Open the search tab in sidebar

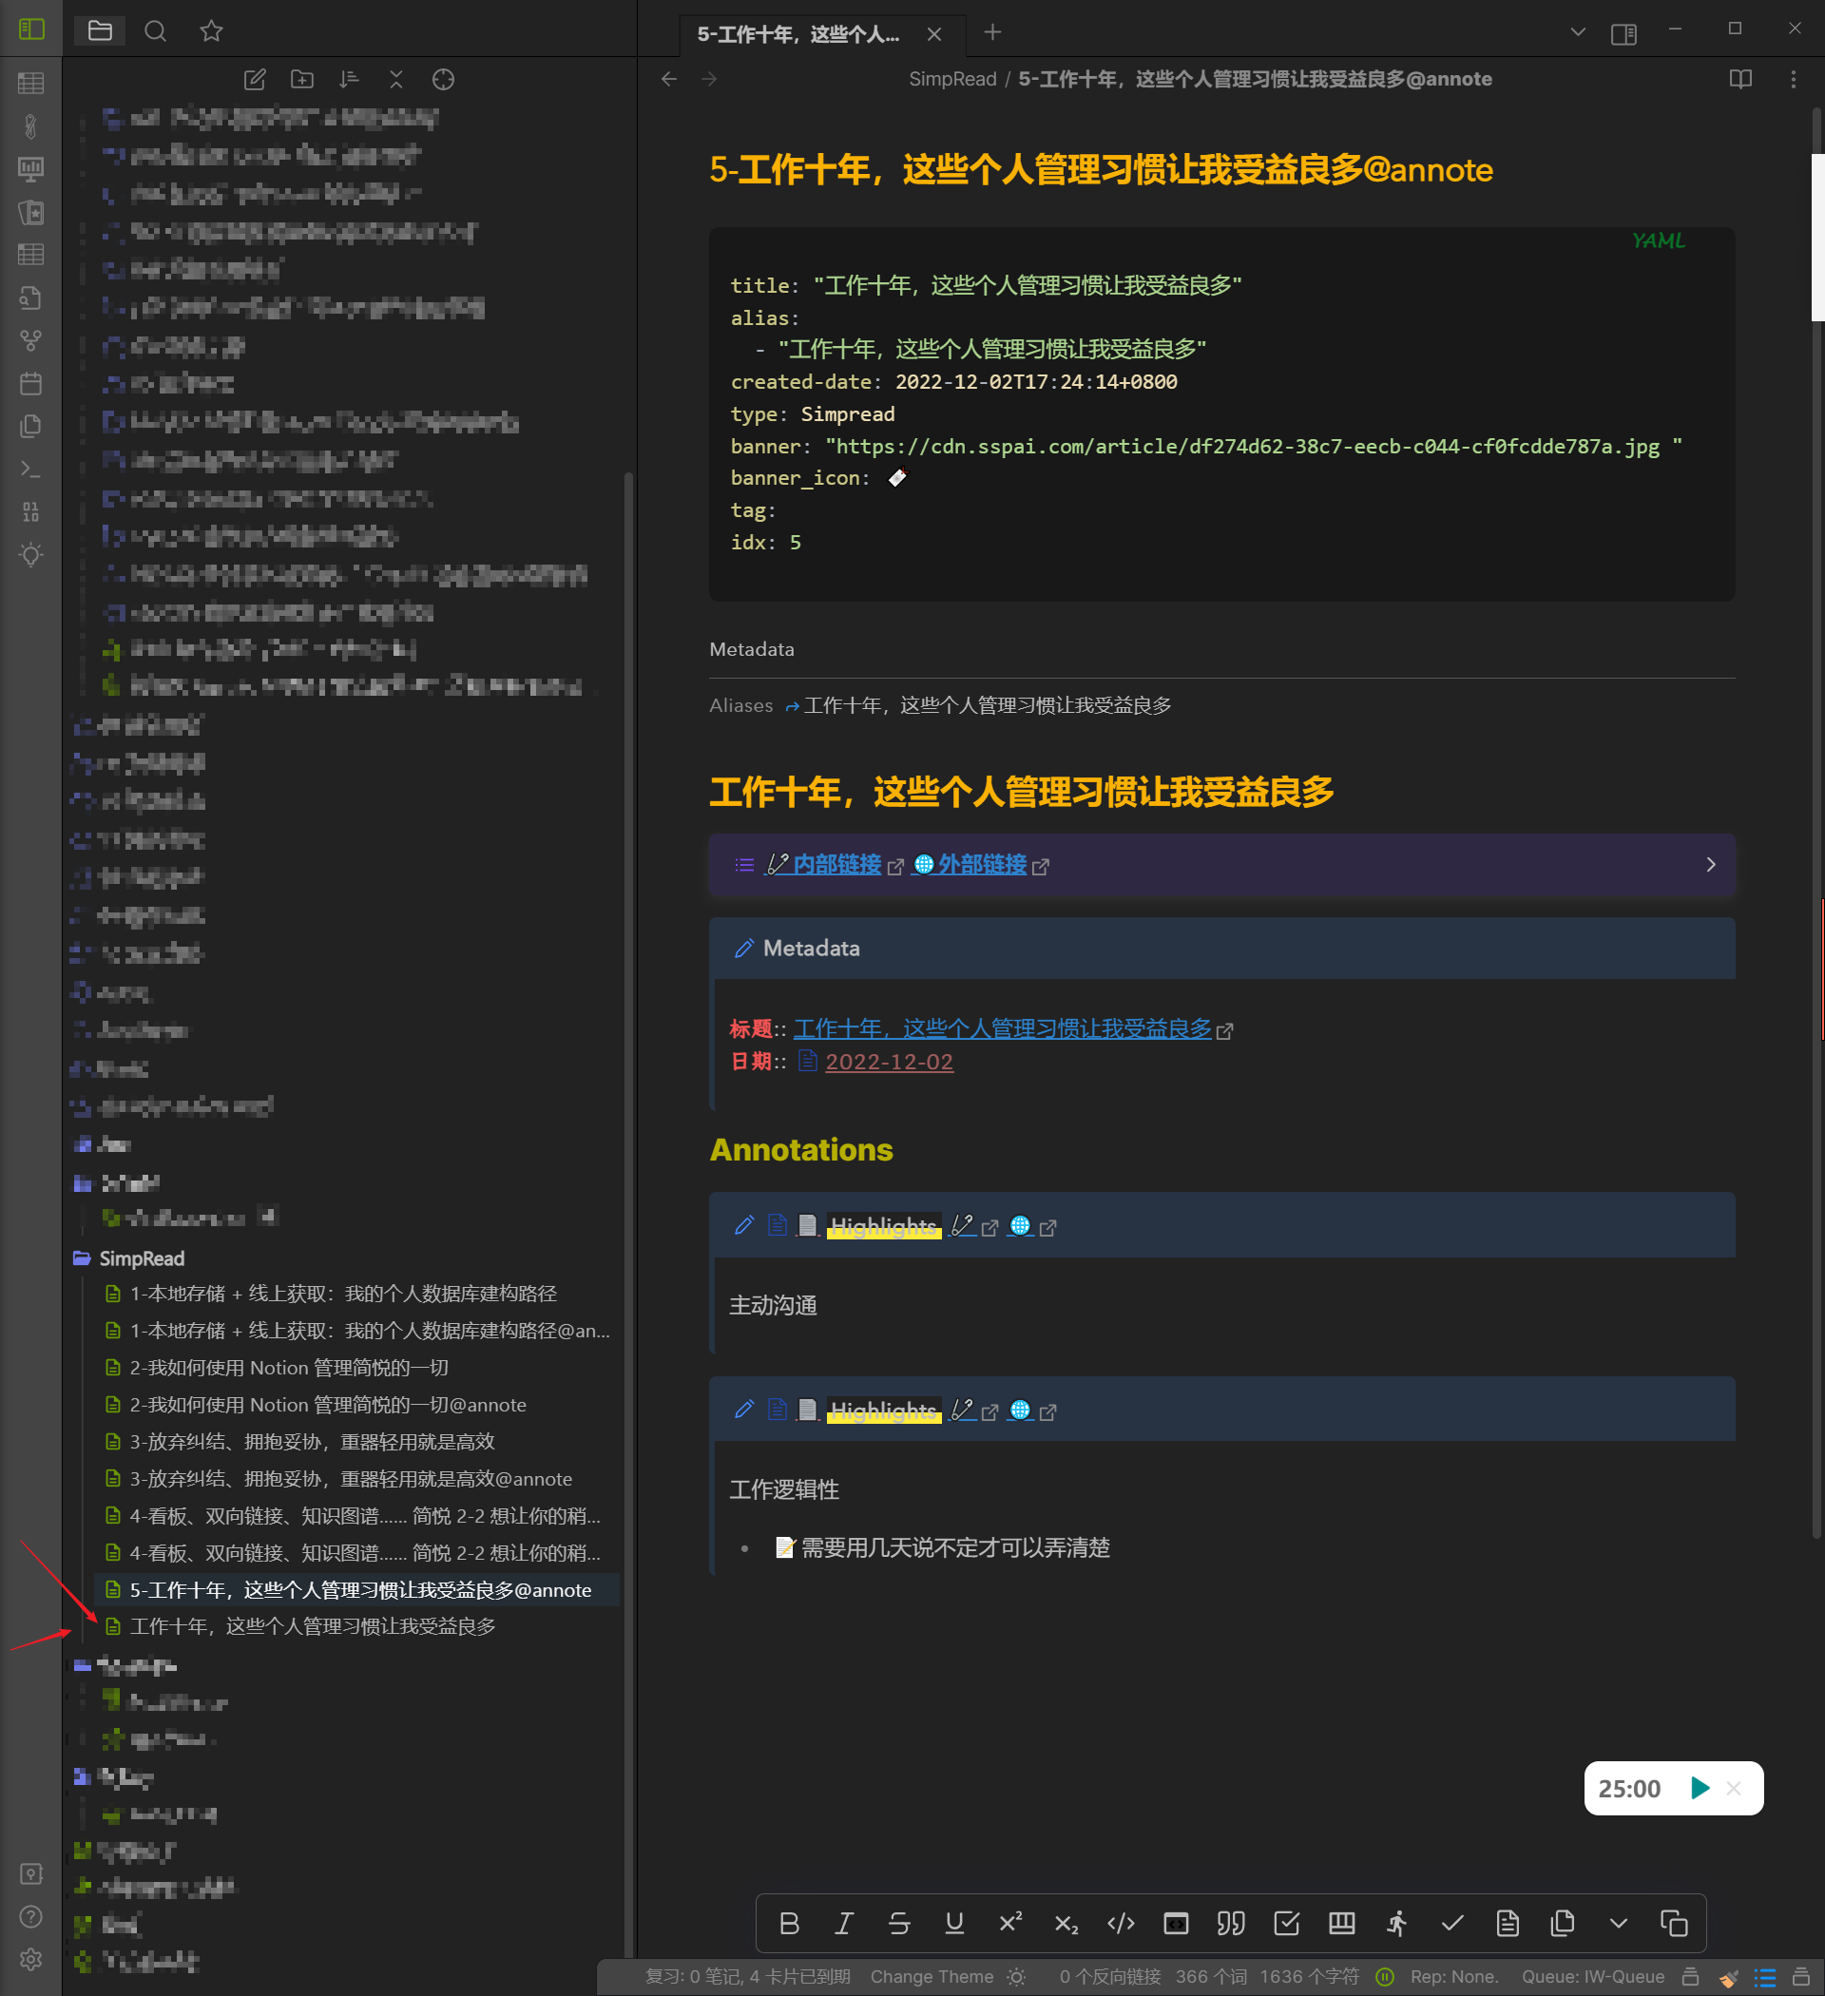pos(156,30)
